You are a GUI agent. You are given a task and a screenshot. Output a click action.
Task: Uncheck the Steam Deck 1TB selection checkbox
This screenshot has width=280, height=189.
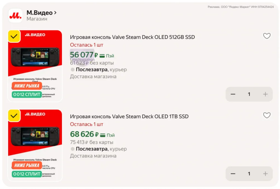[14, 116]
